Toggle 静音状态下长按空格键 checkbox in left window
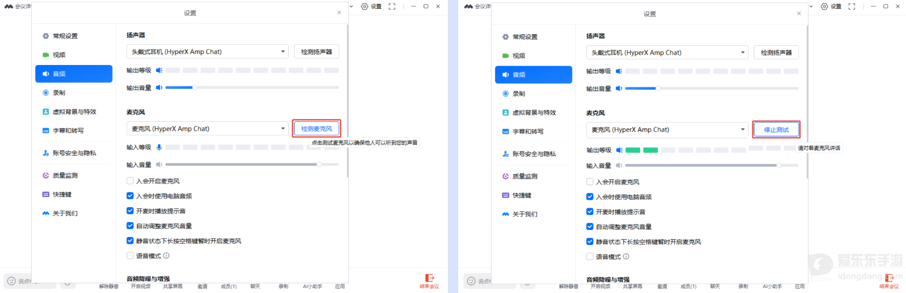Screen dimensions: 906x293 [x=130, y=241]
